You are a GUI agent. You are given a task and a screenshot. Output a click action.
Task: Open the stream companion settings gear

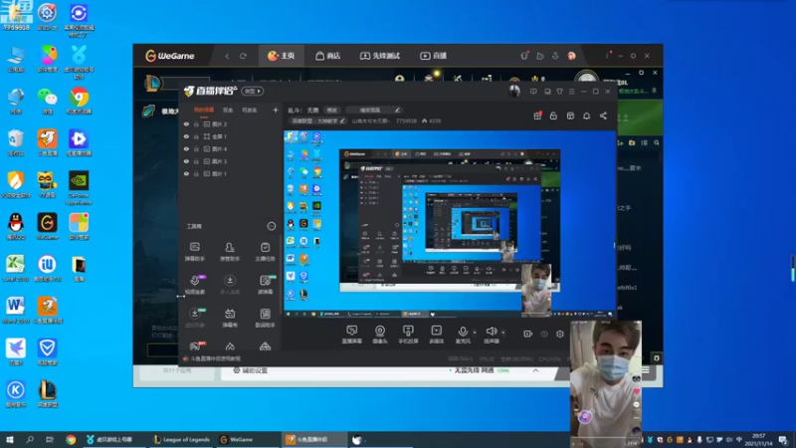[x=560, y=335]
